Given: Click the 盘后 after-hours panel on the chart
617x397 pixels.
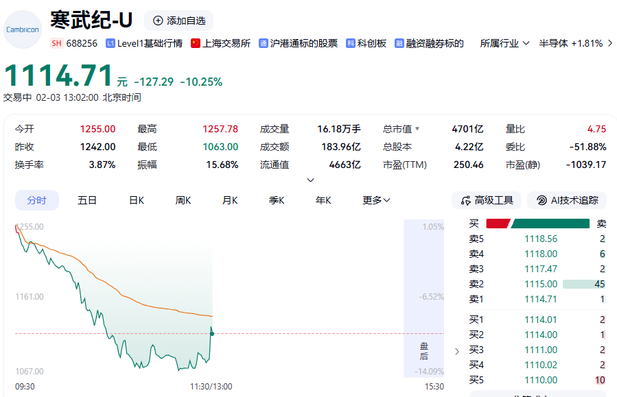Looking at the screenshot, I should (423, 298).
